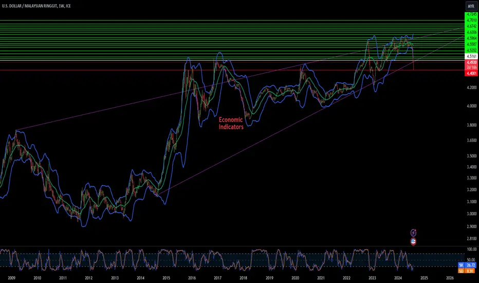Screen dimensions: 479x283
Task: Click the 3.6500 price scale value
Action: (x=472, y=141)
